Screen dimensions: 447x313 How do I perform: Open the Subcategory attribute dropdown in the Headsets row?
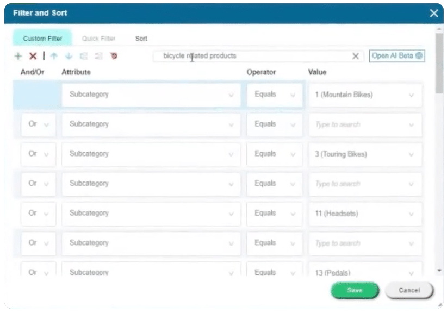[x=151, y=214]
